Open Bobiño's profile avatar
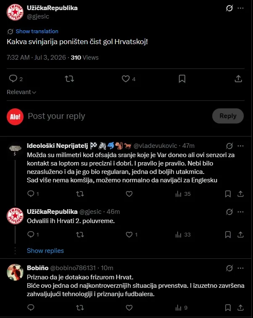The width and height of the screenshot is (253, 318). [x=15, y=272]
